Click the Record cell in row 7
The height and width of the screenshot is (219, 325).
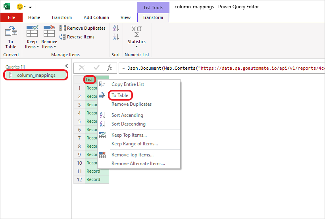[x=91, y=138]
